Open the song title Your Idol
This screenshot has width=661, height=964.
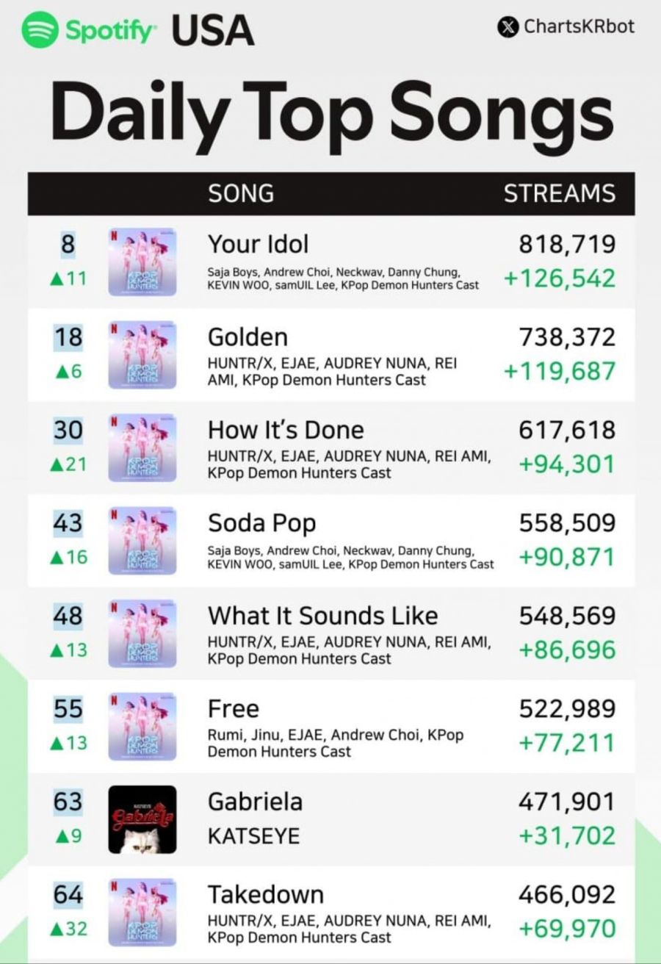[x=259, y=244]
